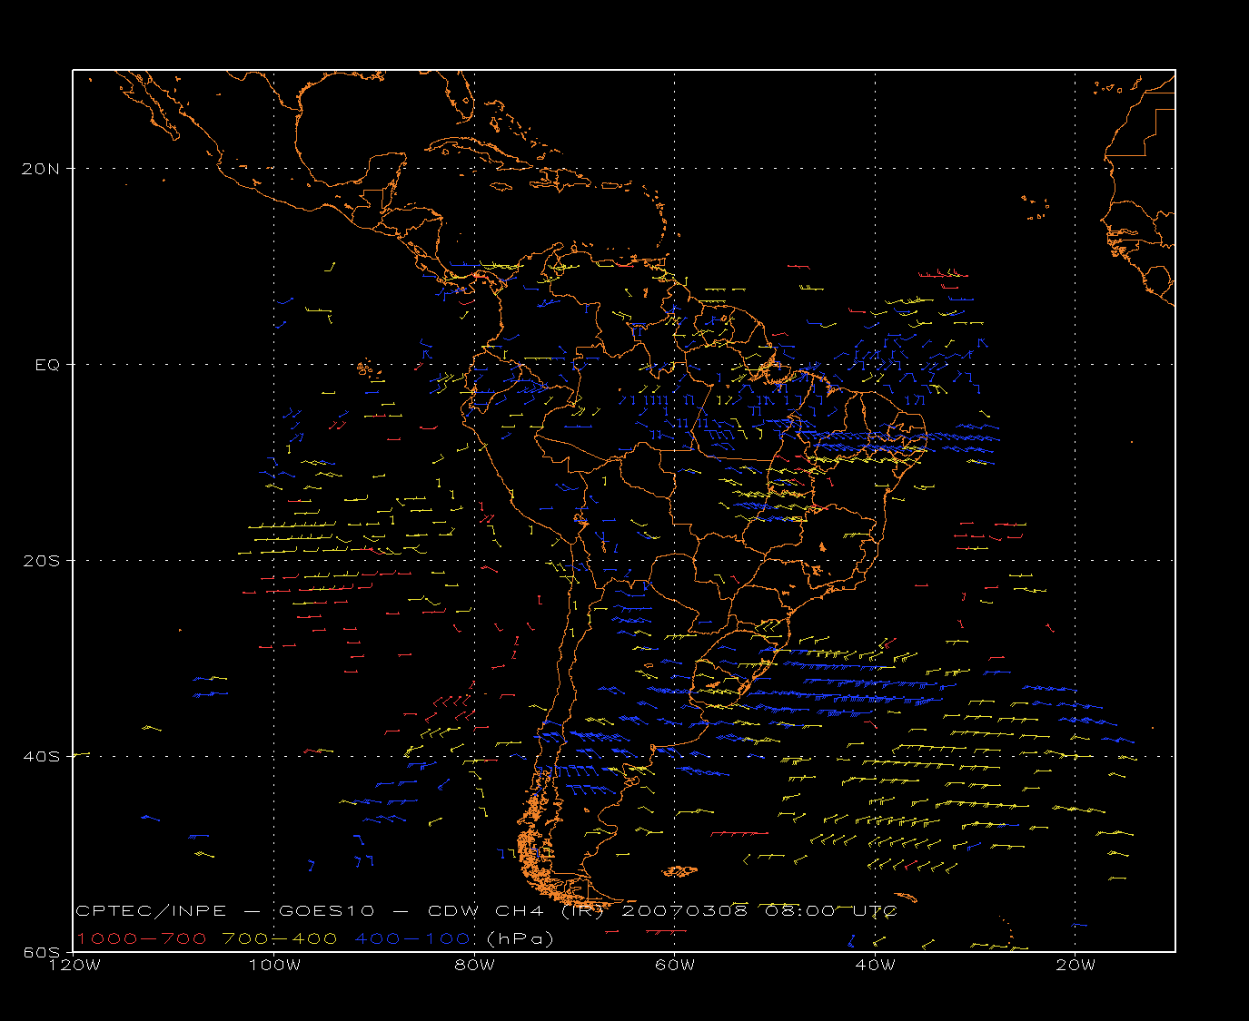Click the 20070308 date stamp

[x=686, y=910]
